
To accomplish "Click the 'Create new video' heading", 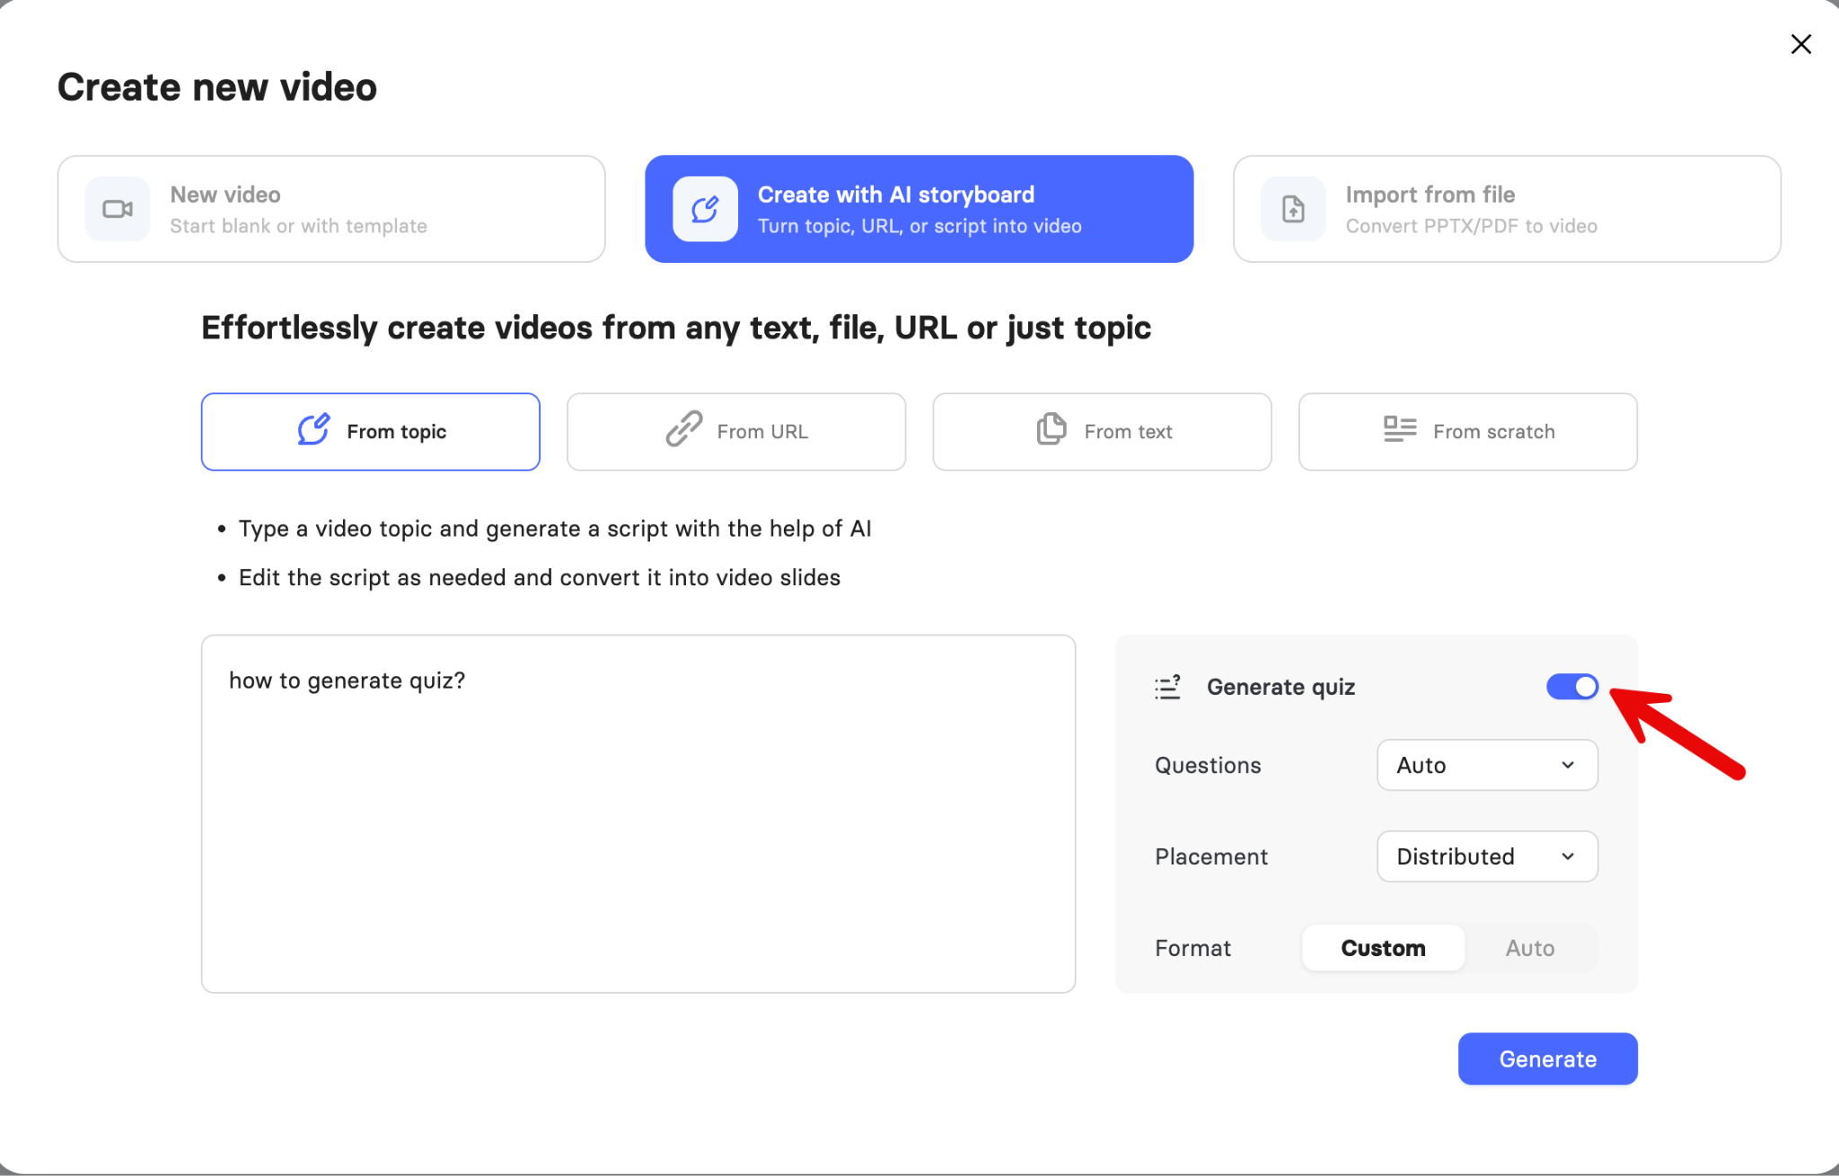I will 217,87.
